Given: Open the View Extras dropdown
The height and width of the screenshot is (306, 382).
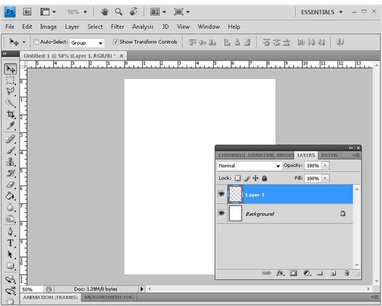Looking at the screenshot, I should pos(48,11).
